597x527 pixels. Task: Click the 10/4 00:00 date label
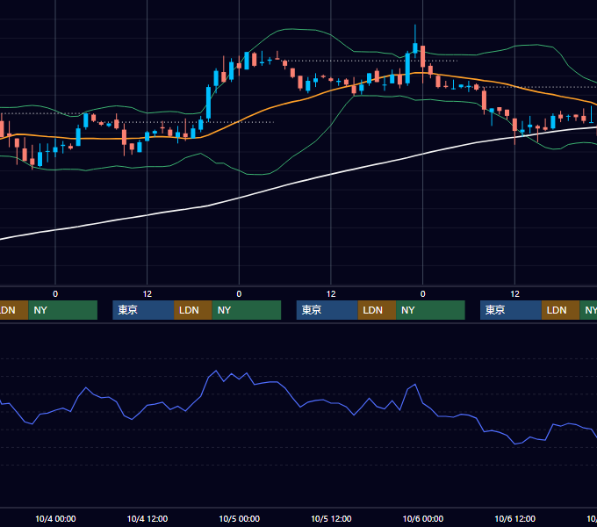pos(55,518)
